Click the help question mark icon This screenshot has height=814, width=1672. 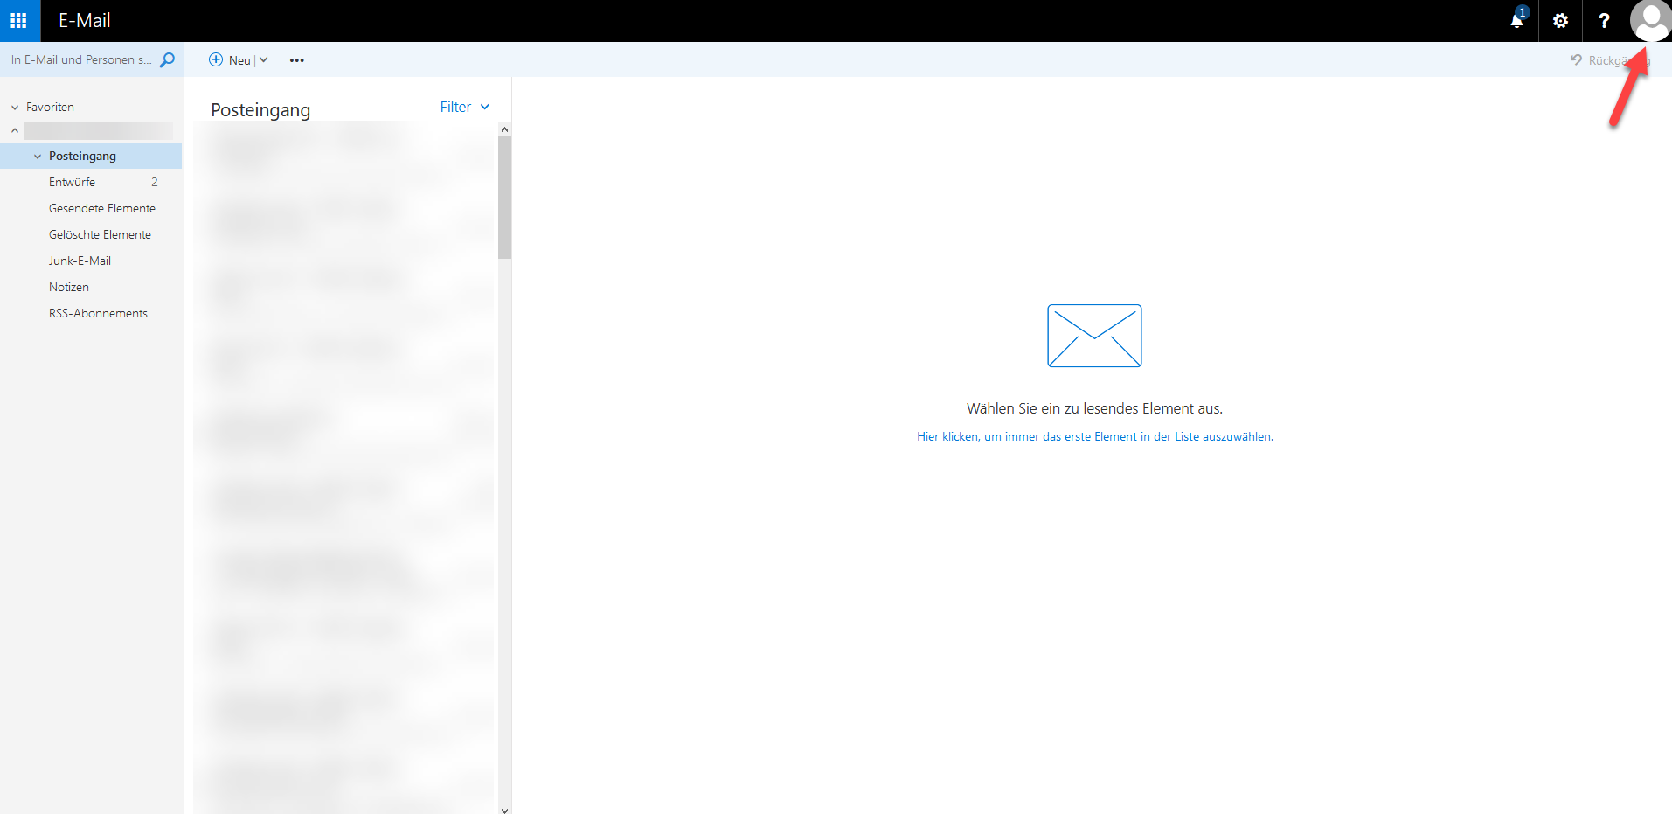1604,20
